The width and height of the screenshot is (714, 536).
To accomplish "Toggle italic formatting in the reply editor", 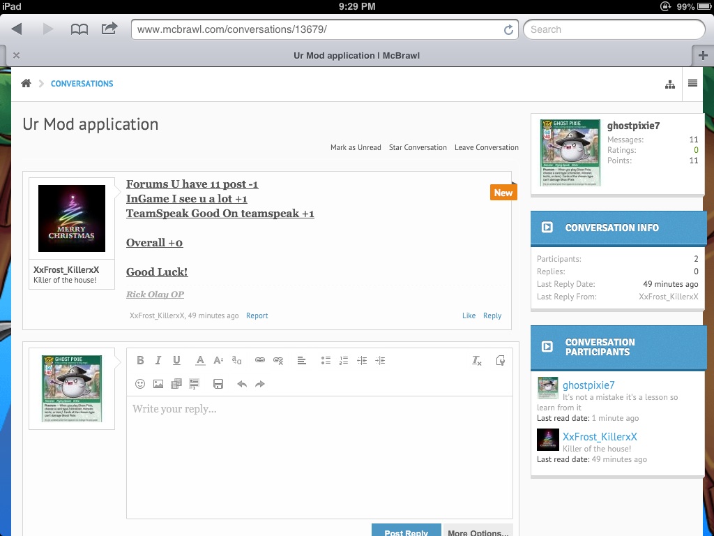I will point(158,360).
